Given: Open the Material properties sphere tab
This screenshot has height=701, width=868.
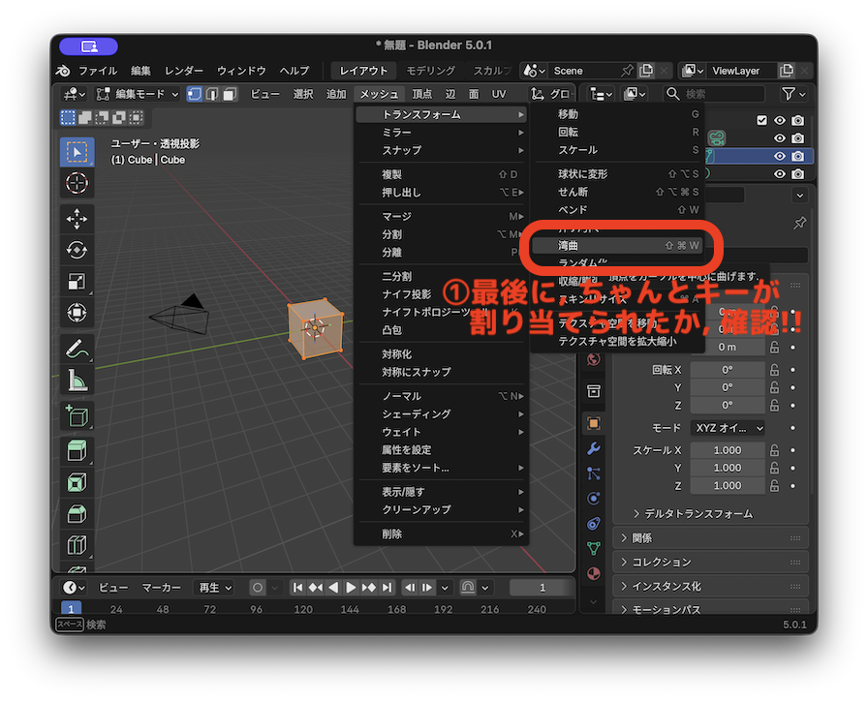Looking at the screenshot, I should coord(594,573).
